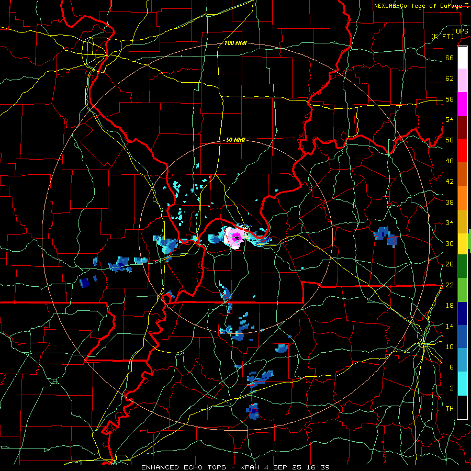471x471 pixels.
Task: Click the navy blue legend swatch
Action: 462,313
